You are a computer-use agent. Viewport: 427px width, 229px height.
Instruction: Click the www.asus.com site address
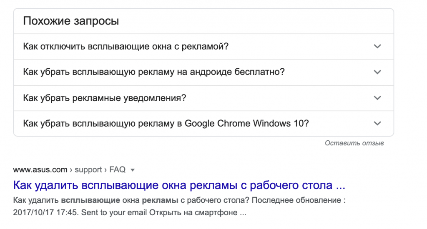[40, 170]
